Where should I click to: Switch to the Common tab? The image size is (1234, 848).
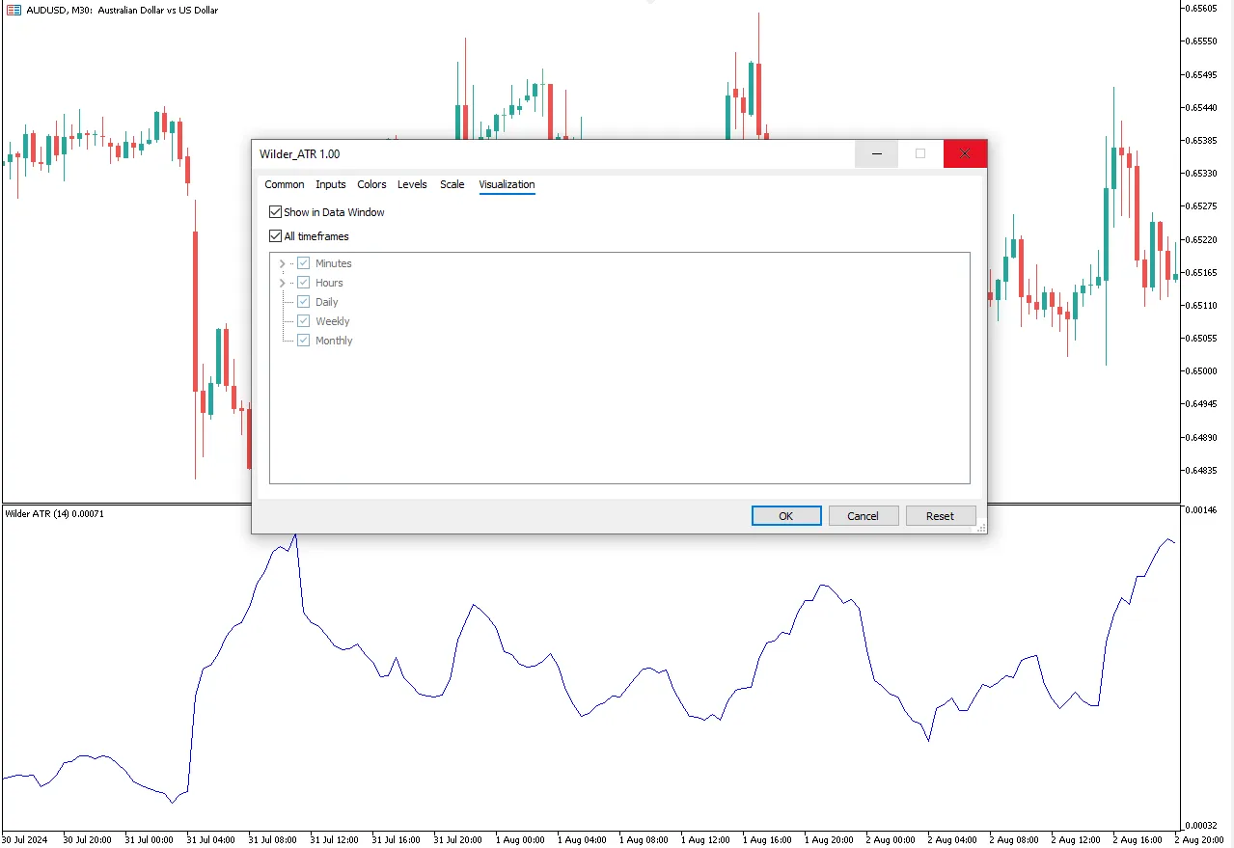tap(285, 184)
